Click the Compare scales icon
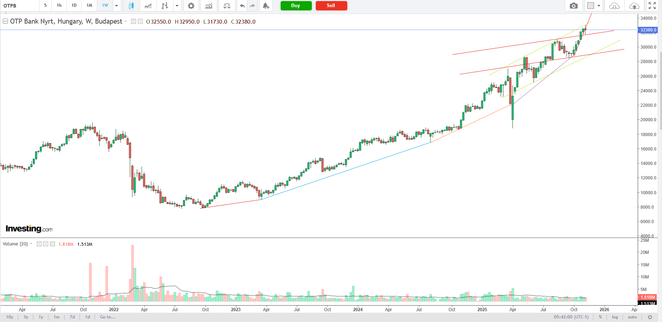Screen dimensions: 662x322 [227, 6]
